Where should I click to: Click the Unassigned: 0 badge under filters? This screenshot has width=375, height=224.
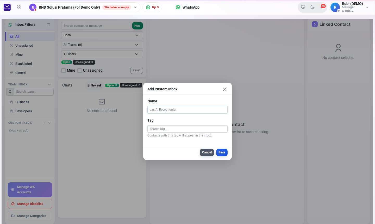pyautogui.click(x=84, y=62)
